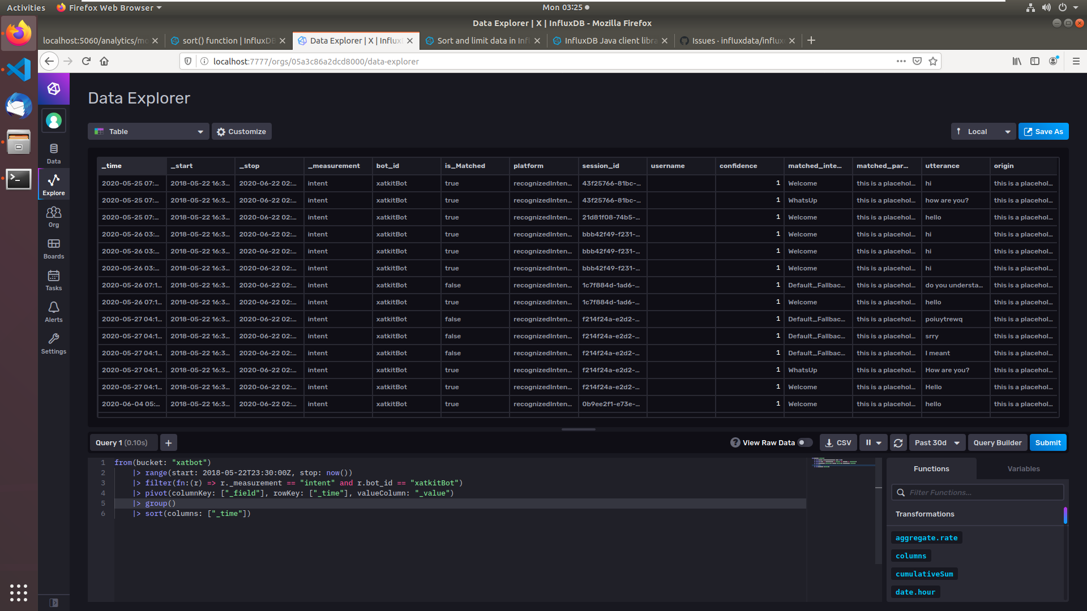Reload the current Firefox page
The height and width of the screenshot is (611, 1087).
pyautogui.click(x=86, y=61)
